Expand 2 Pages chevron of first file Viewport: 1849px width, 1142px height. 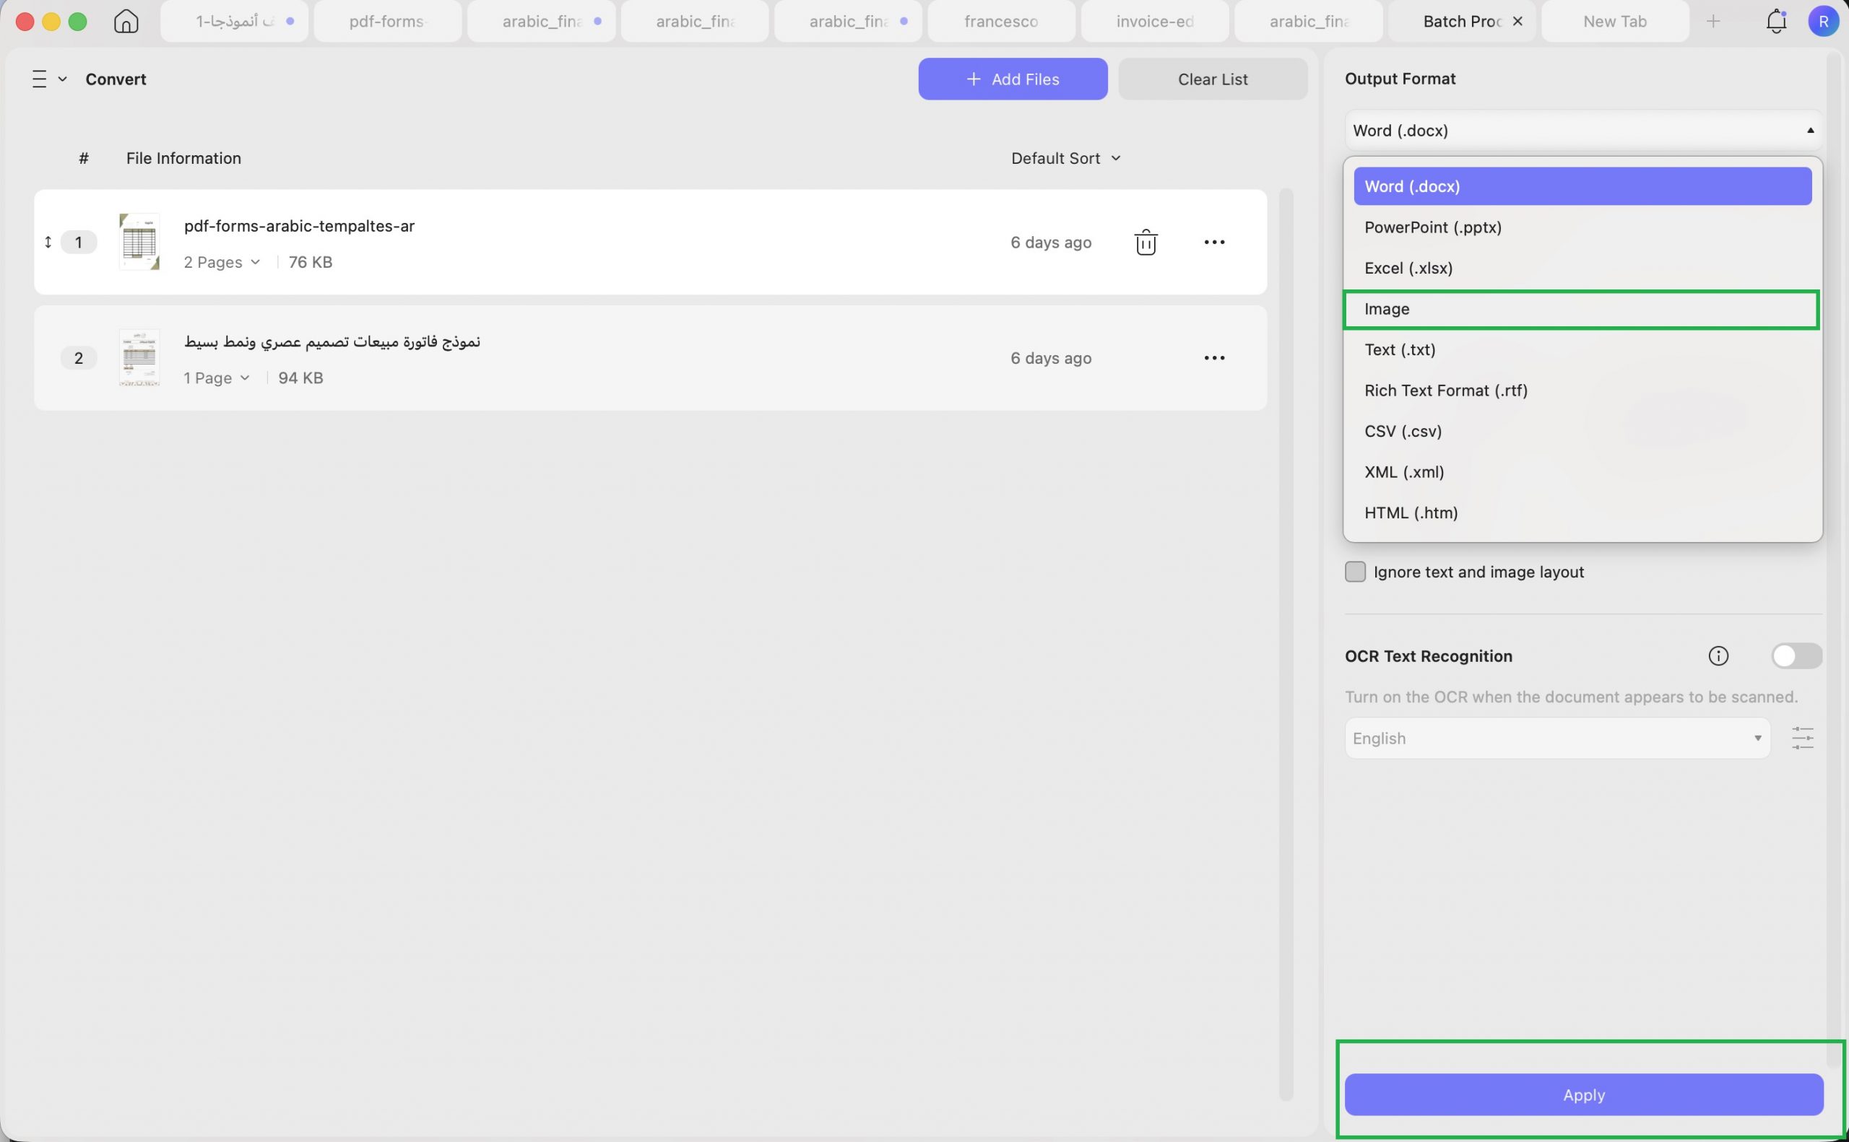256,262
